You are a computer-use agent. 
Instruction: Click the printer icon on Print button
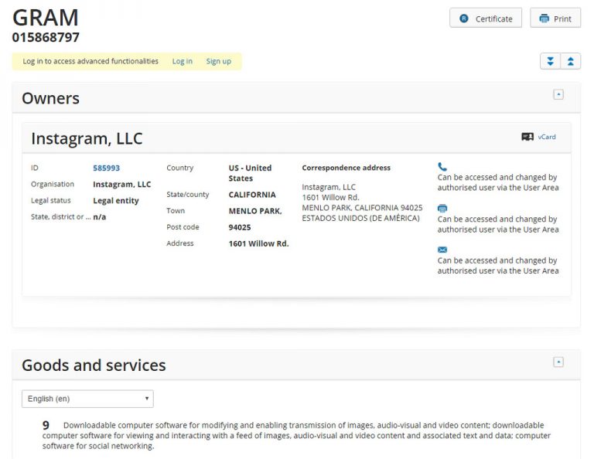click(544, 19)
